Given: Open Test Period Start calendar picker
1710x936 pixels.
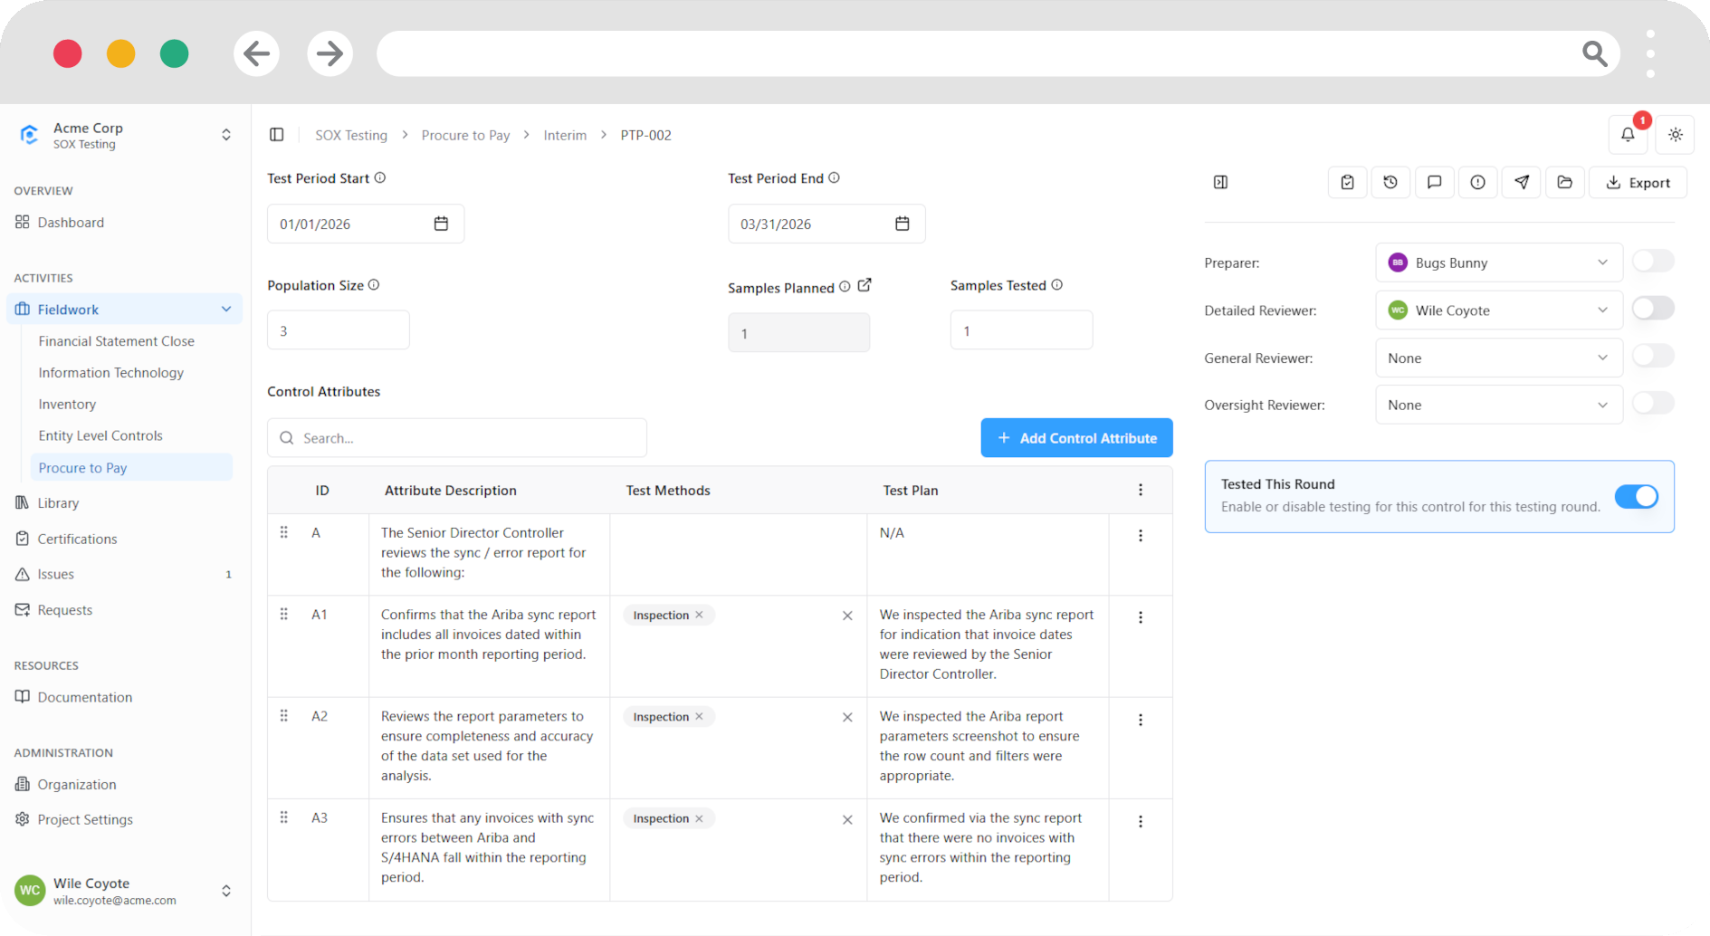Looking at the screenshot, I should [x=441, y=224].
